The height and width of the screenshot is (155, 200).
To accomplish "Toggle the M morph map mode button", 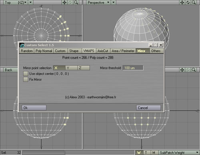I will click(x=154, y=153).
